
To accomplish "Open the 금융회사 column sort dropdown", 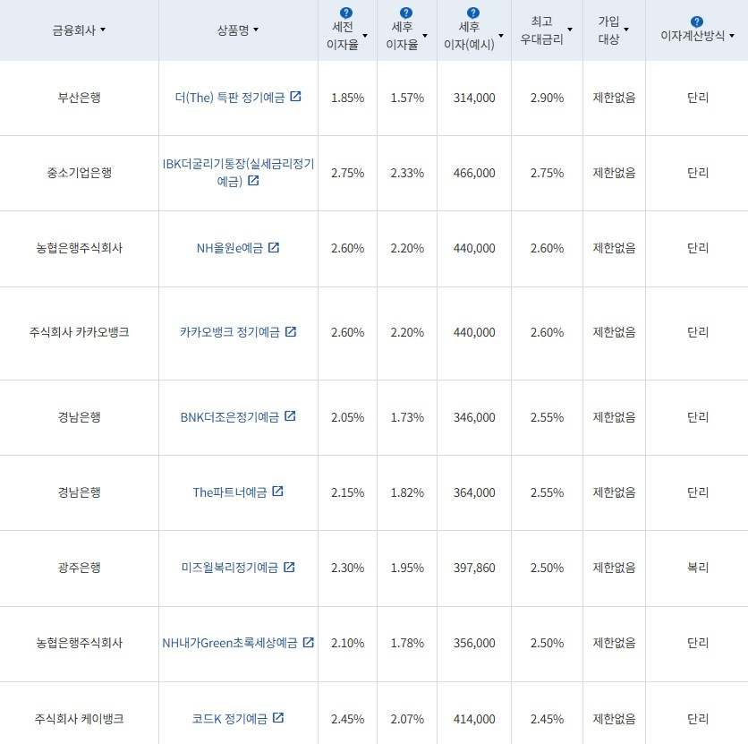I will pos(104,29).
